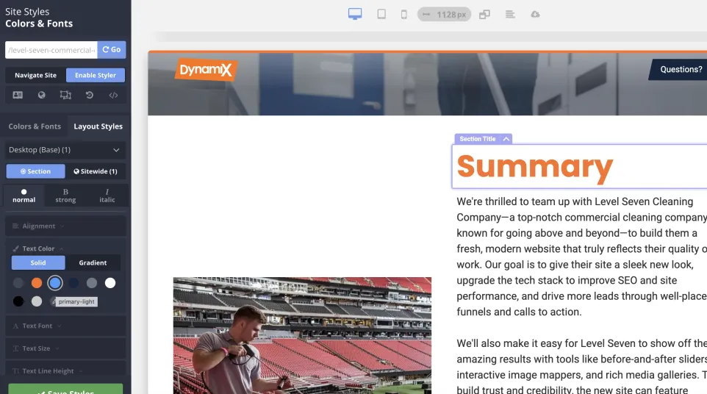
Task: Choose the italic text state tab
Action: pyautogui.click(x=107, y=196)
